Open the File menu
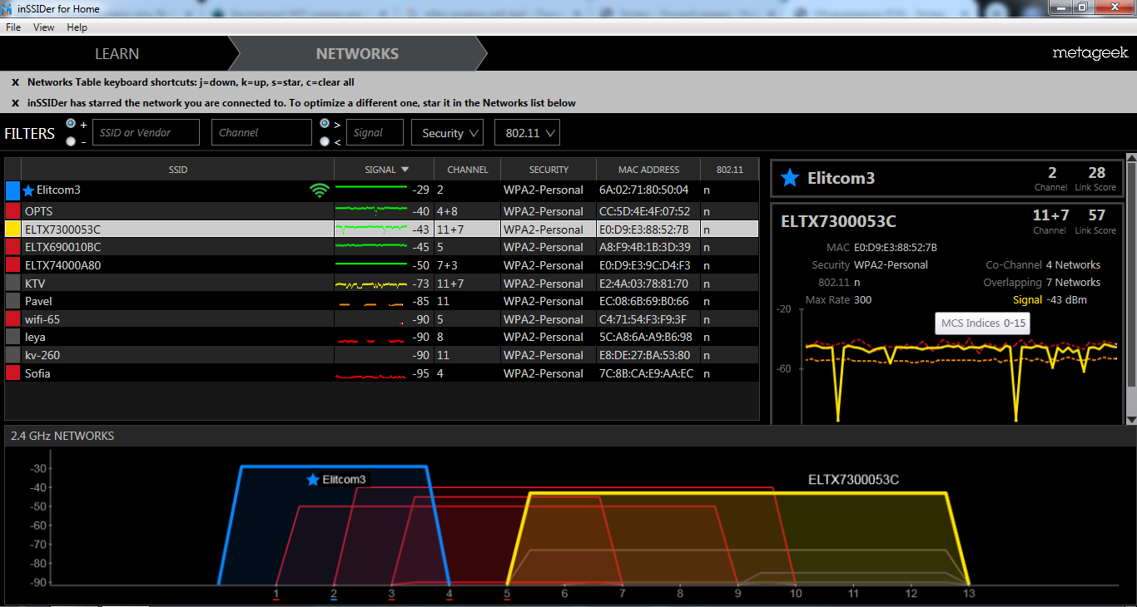Viewport: 1137px width, 607px height. coord(13,27)
